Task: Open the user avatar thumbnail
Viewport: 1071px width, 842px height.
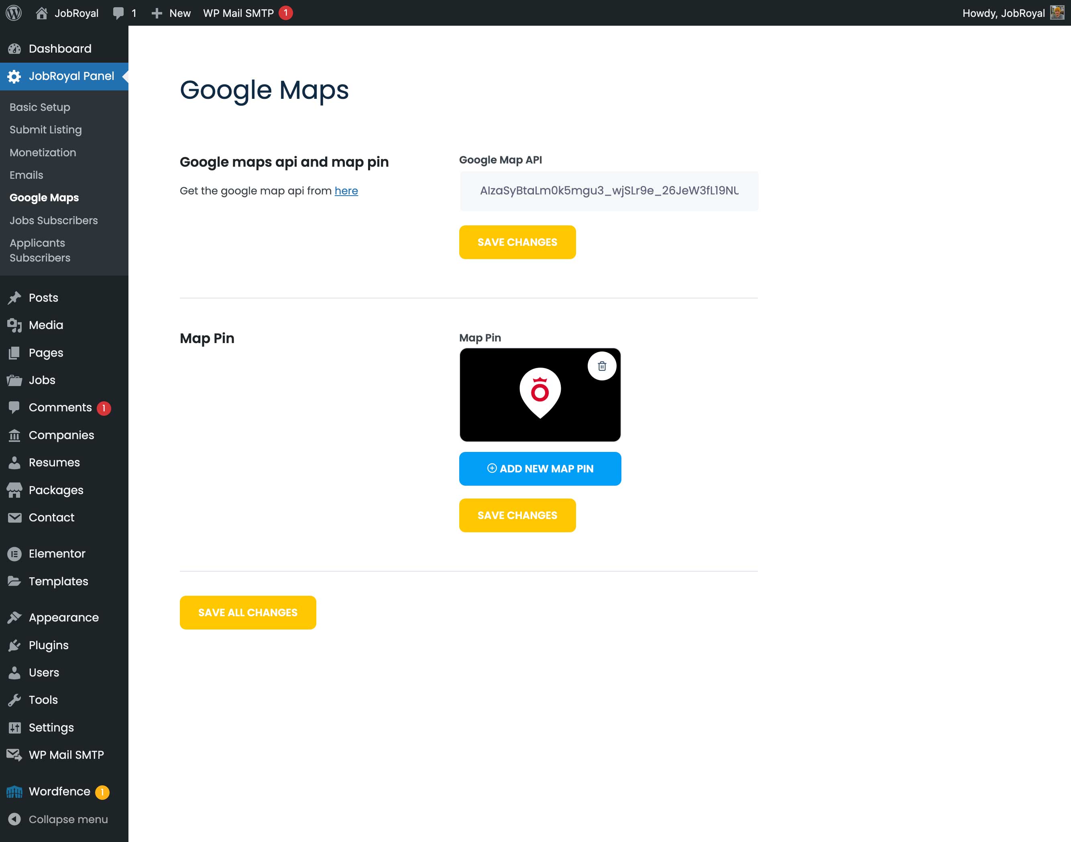Action: pos(1057,13)
